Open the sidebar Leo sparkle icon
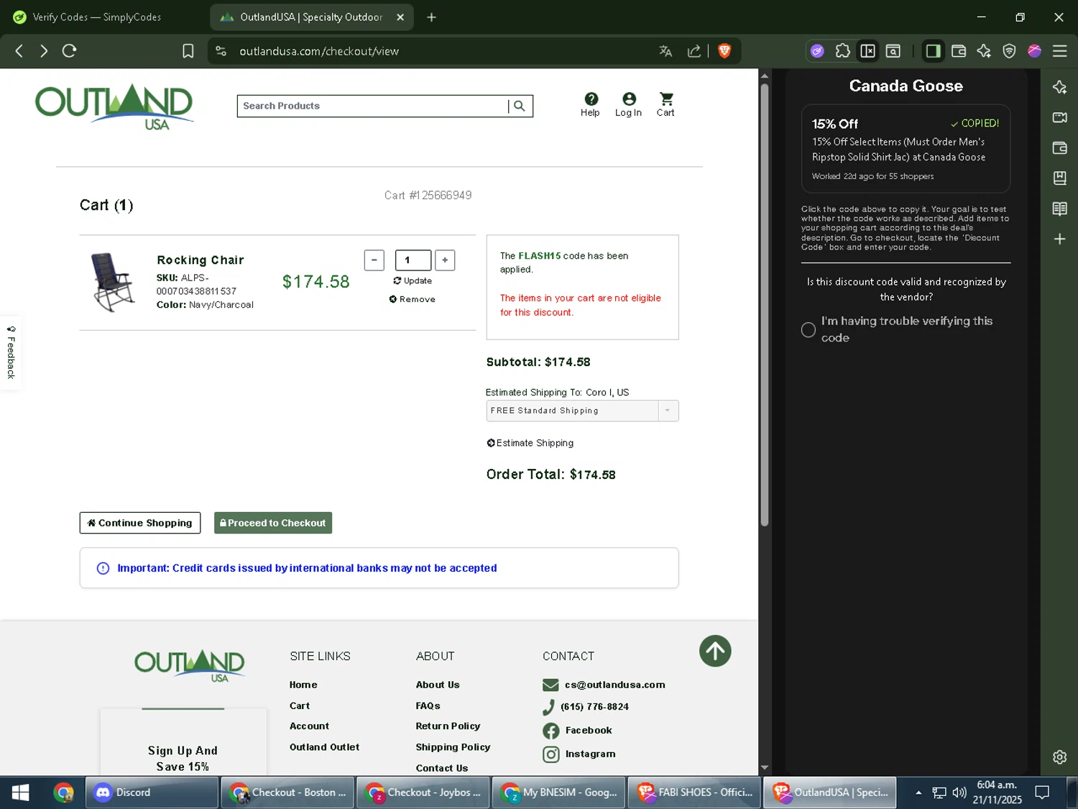Viewport: 1078px width, 809px height. [x=1059, y=87]
